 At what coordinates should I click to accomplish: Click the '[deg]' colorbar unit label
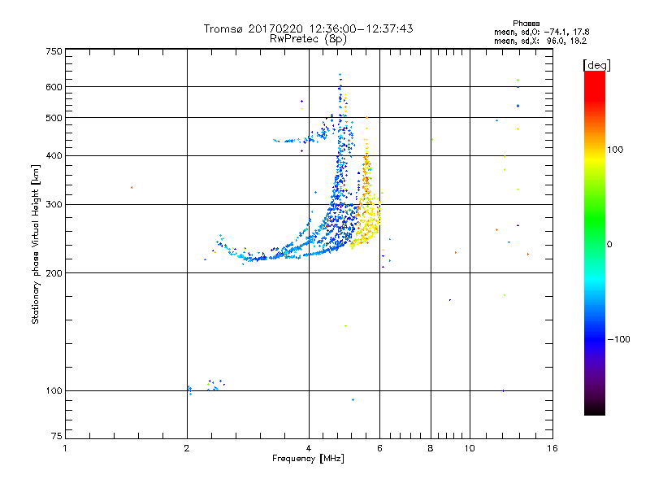596,65
